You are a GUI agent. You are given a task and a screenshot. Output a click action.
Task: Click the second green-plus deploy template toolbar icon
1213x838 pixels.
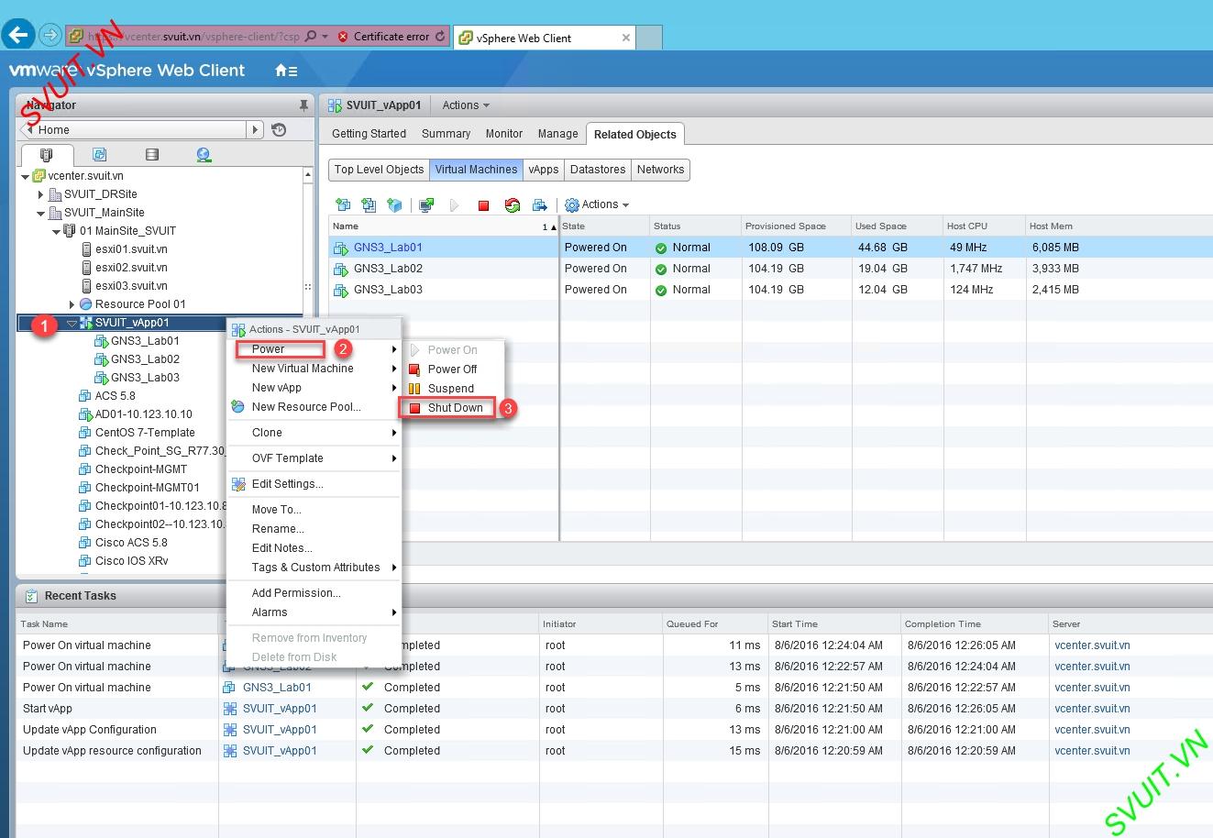coord(369,204)
